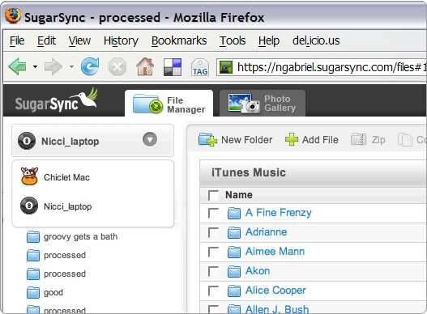Open the File menu
427x314 pixels.
17,40
